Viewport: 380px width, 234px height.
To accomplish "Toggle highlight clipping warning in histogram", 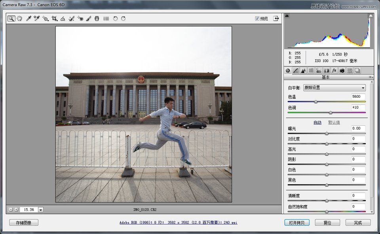I will click(x=370, y=16).
